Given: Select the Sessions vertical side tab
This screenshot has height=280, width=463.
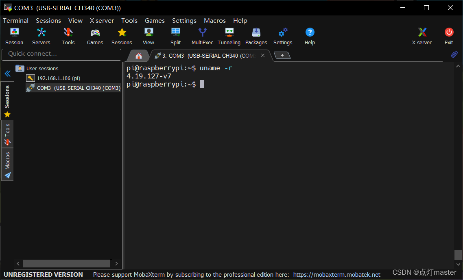Looking at the screenshot, I should tap(7, 101).
